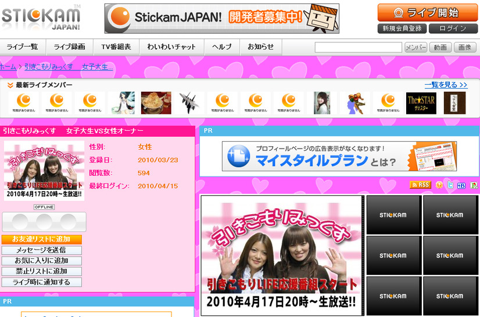The width and height of the screenshot is (480, 317).
Task: Focus the search text field
Action: click(358, 48)
